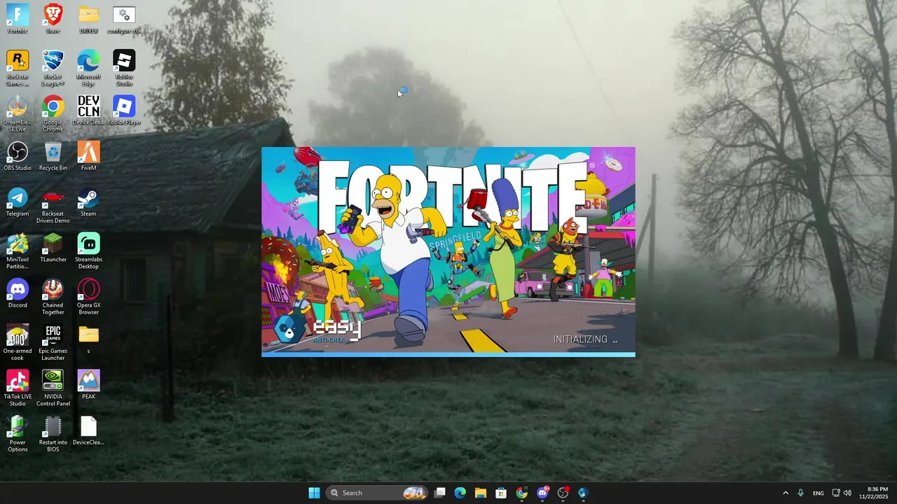Image resolution: width=897 pixels, height=504 pixels.
Task: Switch to Chrome in the taskbar
Action: [521, 493]
